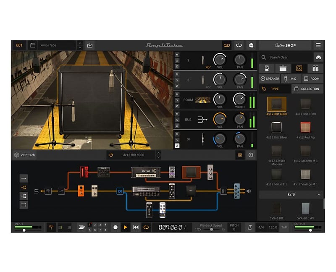Open the rack effects gear category
The height and width of the screenshot is (272, 336).
point(316,68)
